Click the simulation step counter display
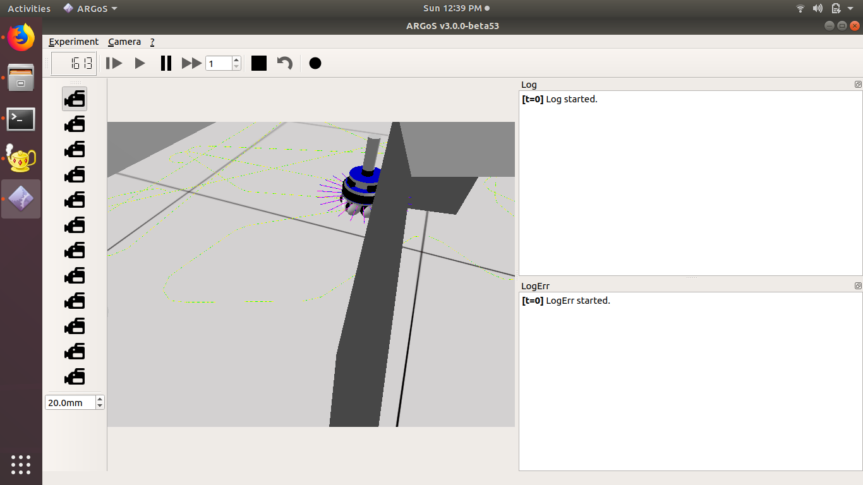863x485 pixels. tap(74, 63)
